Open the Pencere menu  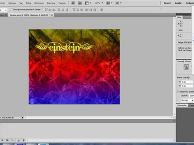coord(51,3)
